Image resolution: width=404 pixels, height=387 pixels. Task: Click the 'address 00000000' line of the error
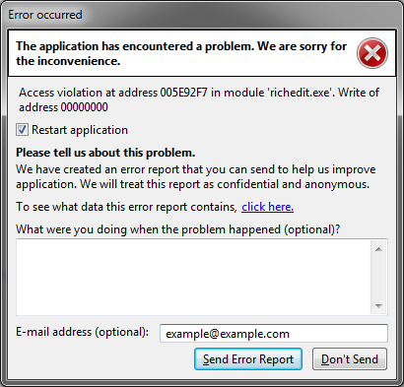pyautogui.click(x=63, y=107)
